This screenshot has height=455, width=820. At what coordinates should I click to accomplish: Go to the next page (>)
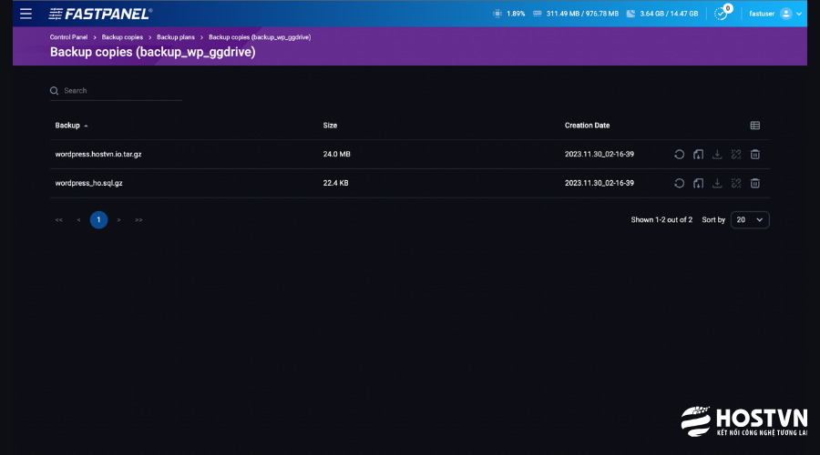coord(118,220)
